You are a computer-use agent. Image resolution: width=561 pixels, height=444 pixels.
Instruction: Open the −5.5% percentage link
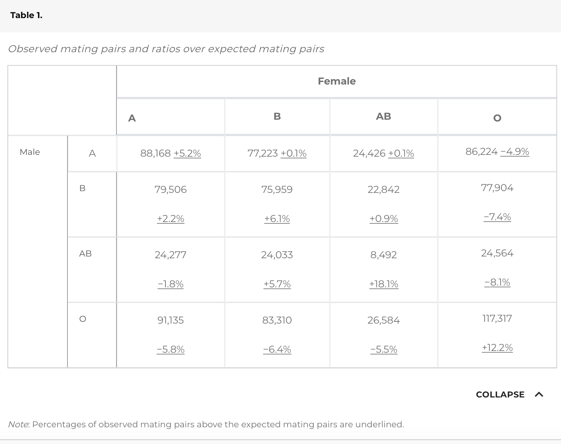[383, 349]
